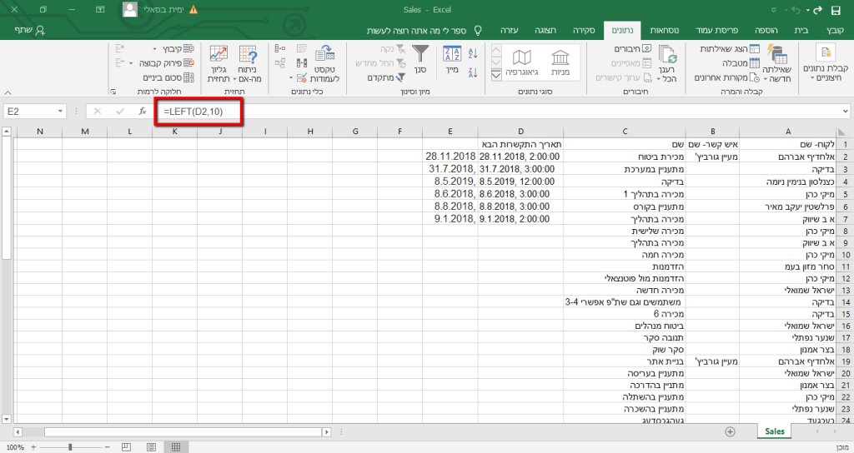This screenshot has height=453, width=854.
Task: Open the Get External Data (קבלת נתונים חיצוניים) menu
Action: [x=825, y=63]
